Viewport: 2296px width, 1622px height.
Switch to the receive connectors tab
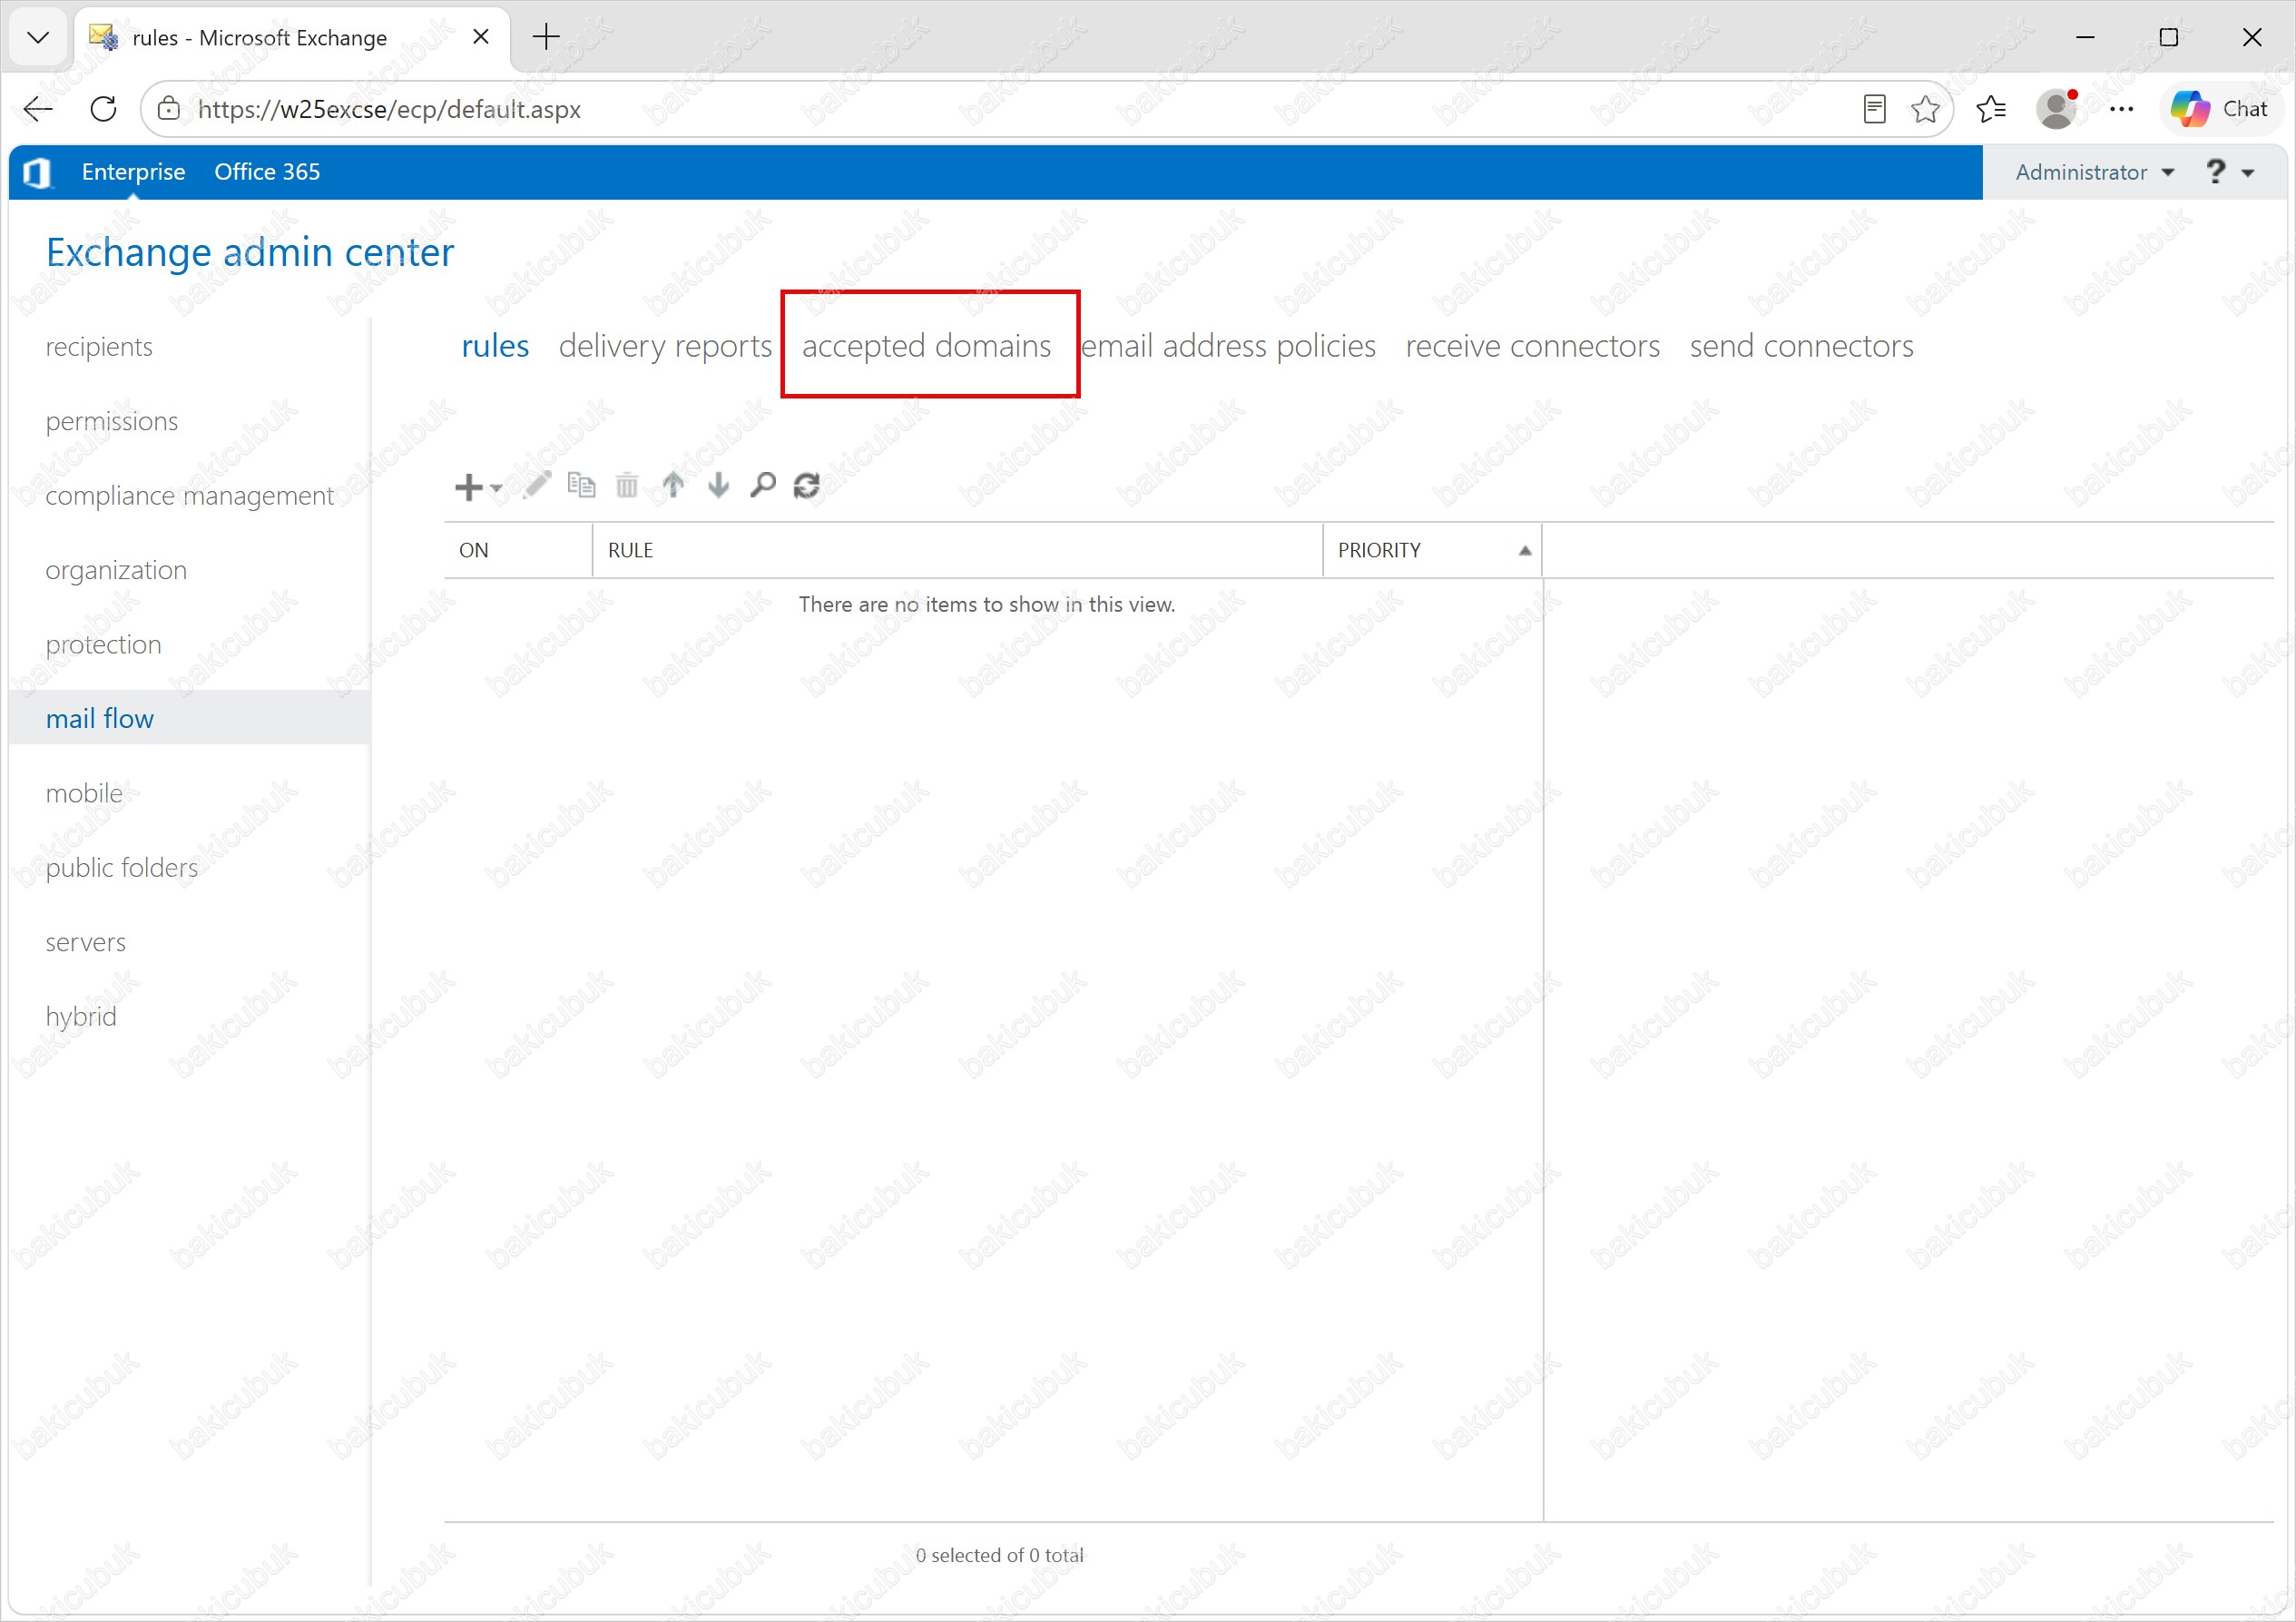pos(1532,346)
